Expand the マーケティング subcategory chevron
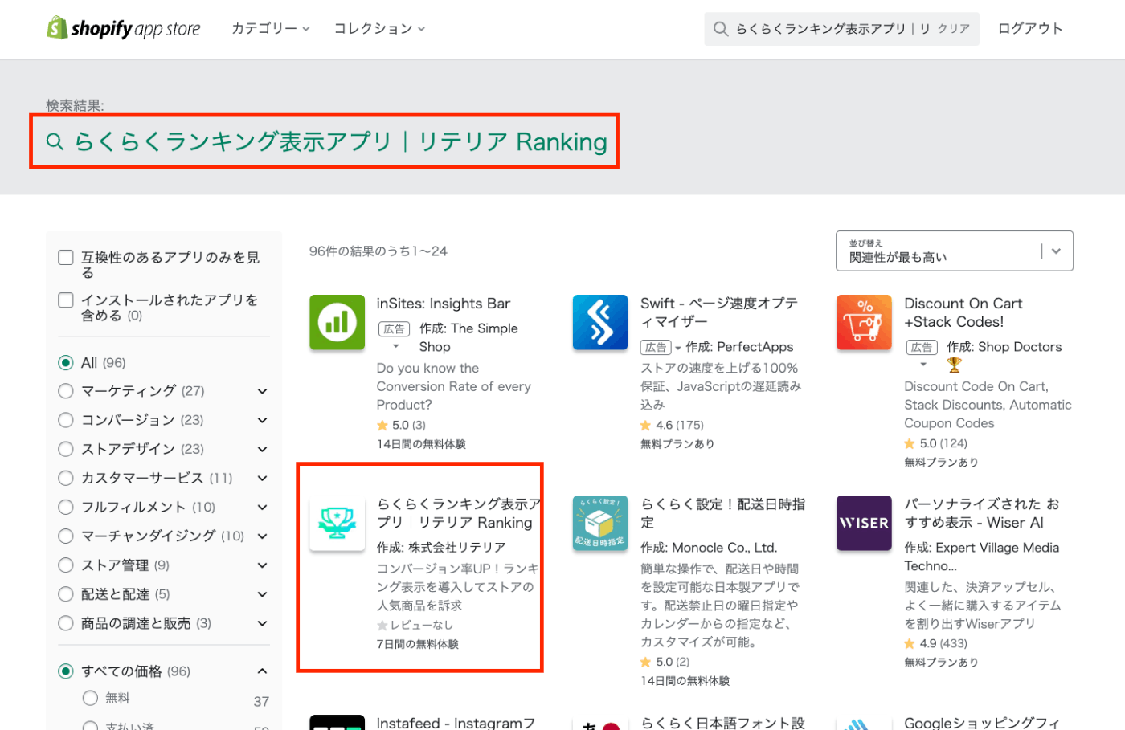The image size is (1125, 730). pyautogui.click(x=262, y=391)
